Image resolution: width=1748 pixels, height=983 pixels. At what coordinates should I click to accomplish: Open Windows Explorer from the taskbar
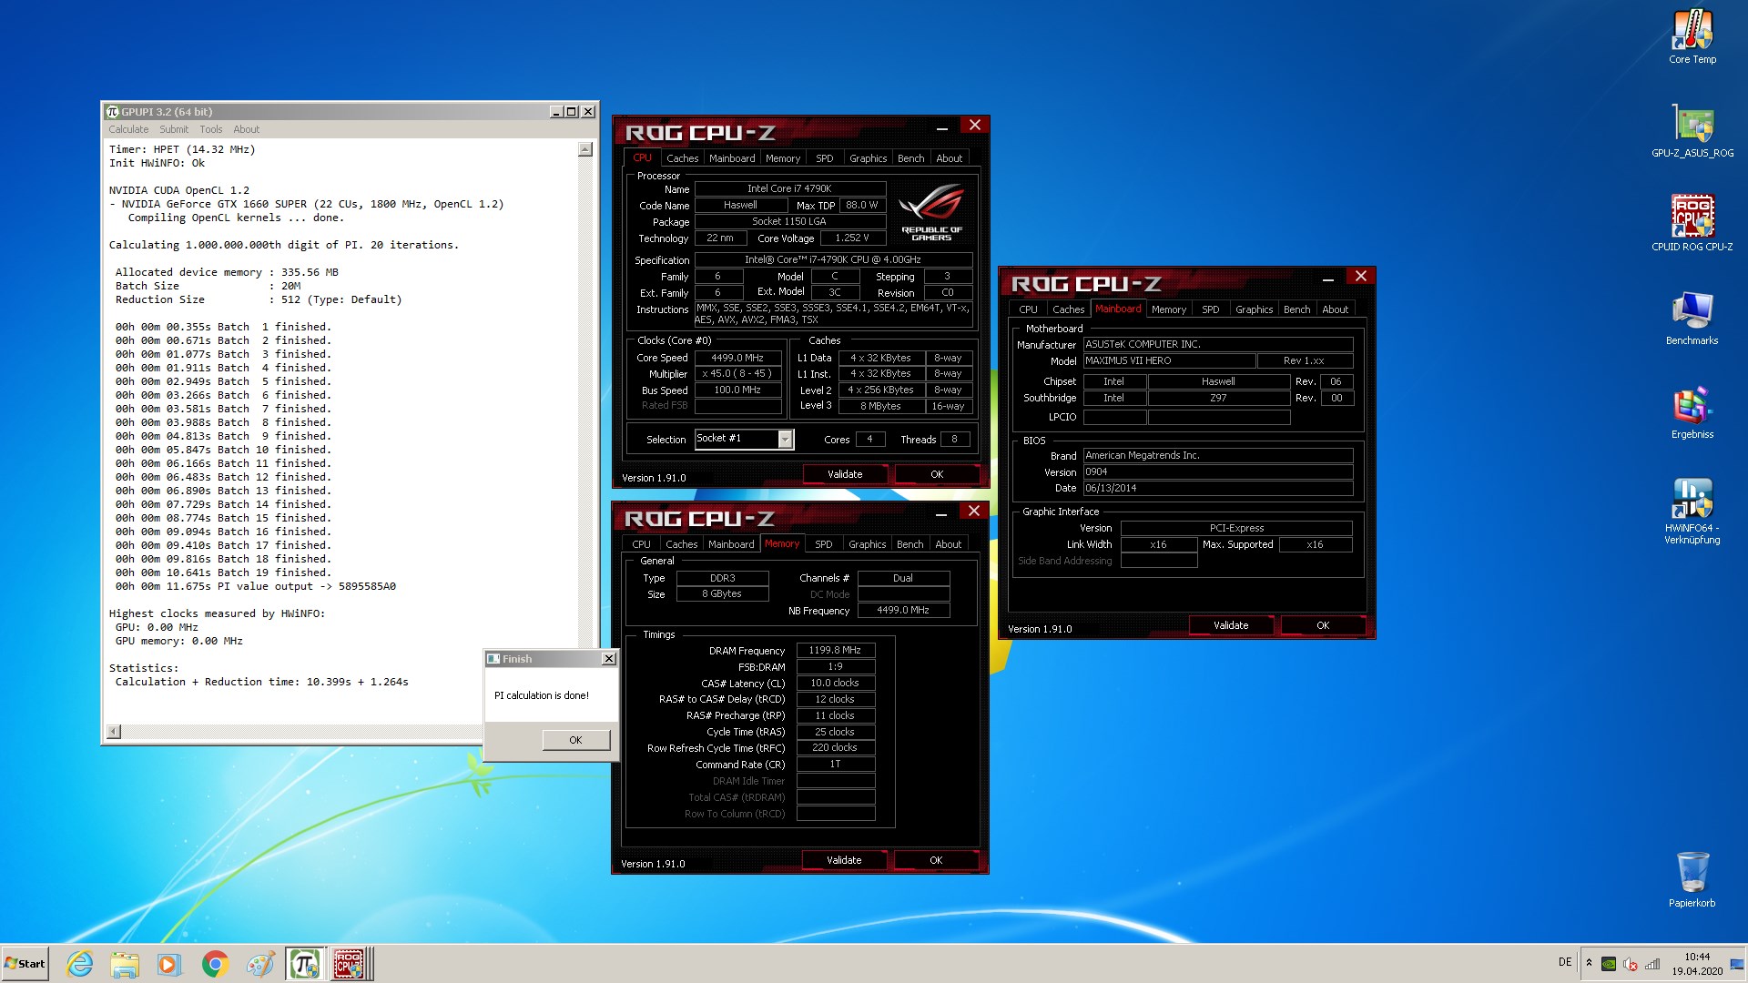tap(125, 964)
